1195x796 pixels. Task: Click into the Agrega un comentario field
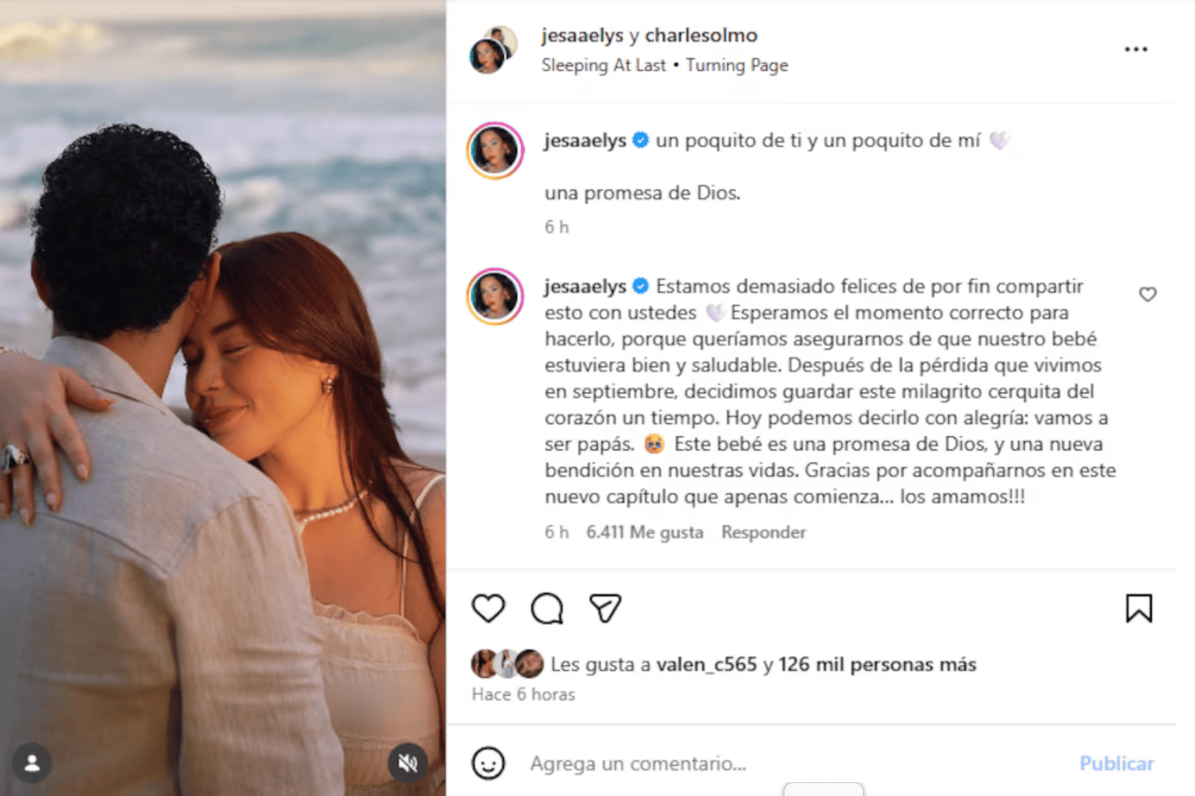coord(798,763)
